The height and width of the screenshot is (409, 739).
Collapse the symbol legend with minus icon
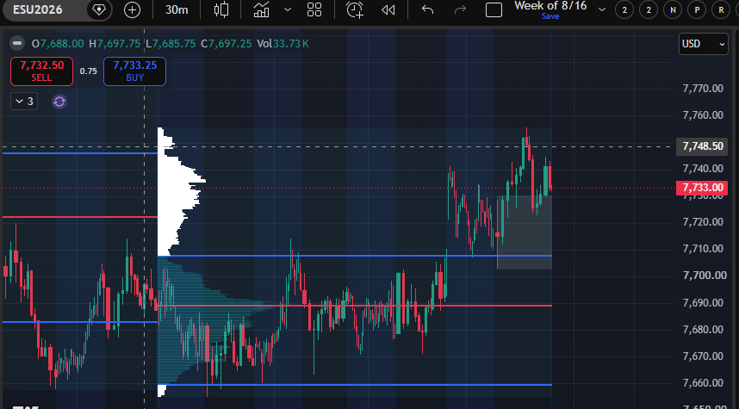tap(17, 43)
